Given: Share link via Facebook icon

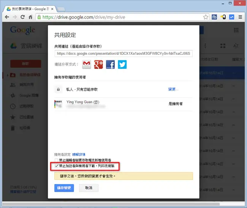Looking at the screenshot, I should tap(110, 64).
